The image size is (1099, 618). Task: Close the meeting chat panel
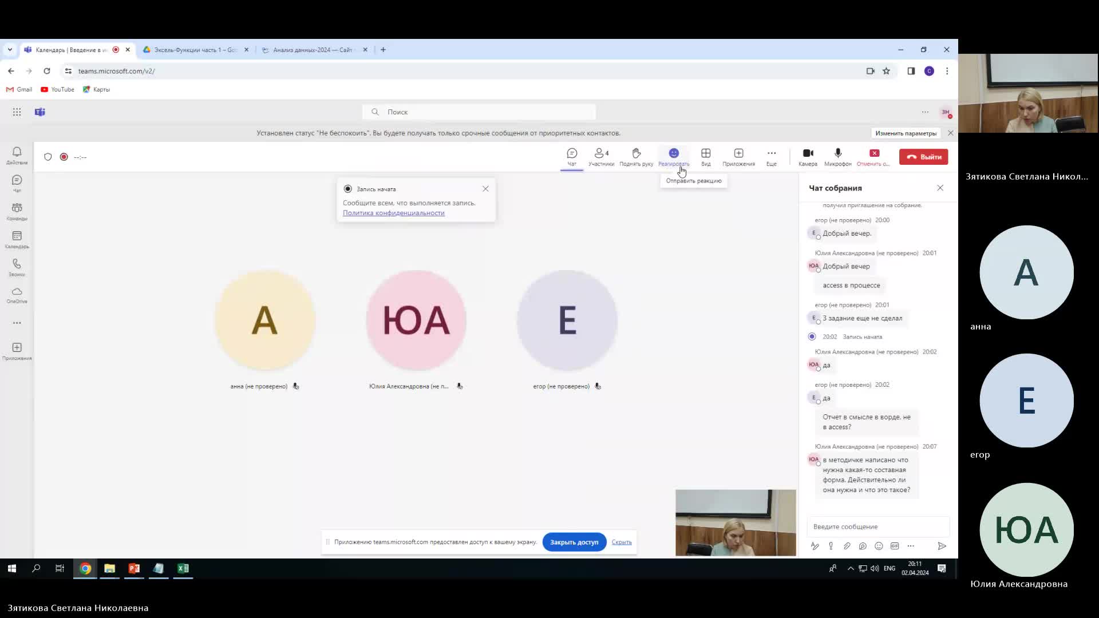pyautogui.click(x=940, y=188)
